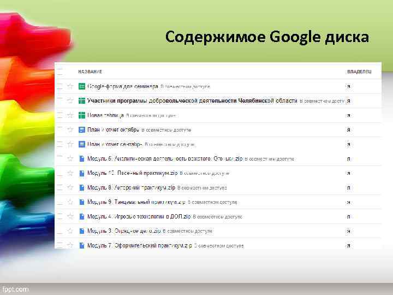Screen dimensions: 393x295
Task: Click the file icon of Модуль 9 Танцевальный практикум
Action: [82, 202]
